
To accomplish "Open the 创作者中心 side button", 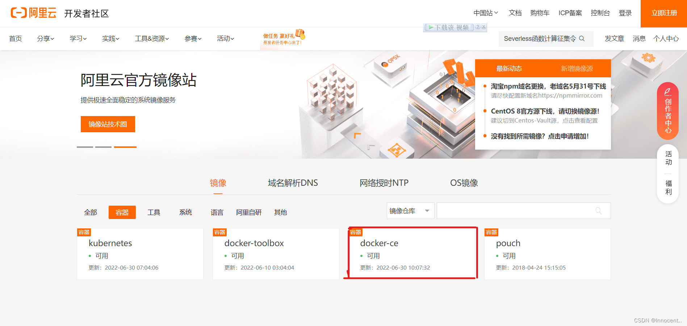I will pyautogui.click(x=668, y=111).
